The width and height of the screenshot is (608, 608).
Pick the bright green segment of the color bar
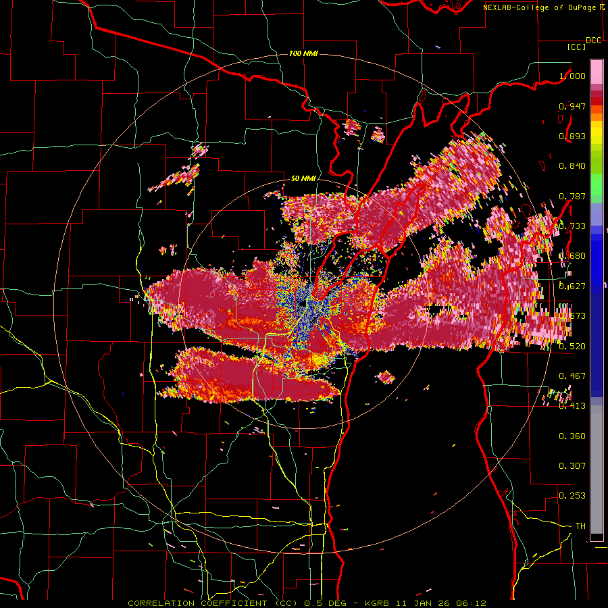tap(597, 184)
